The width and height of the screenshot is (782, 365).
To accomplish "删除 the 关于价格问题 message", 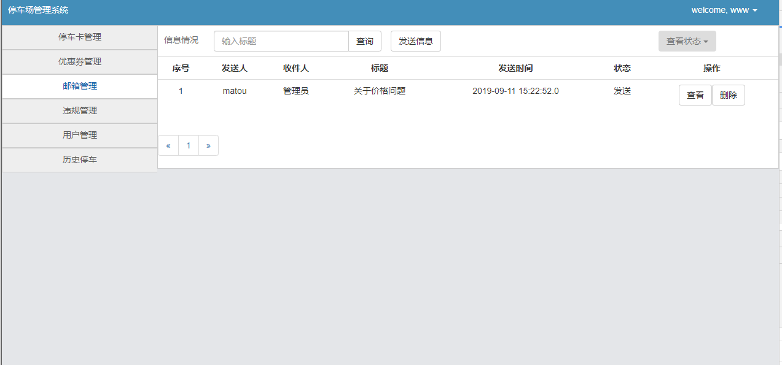I will 729,94.
